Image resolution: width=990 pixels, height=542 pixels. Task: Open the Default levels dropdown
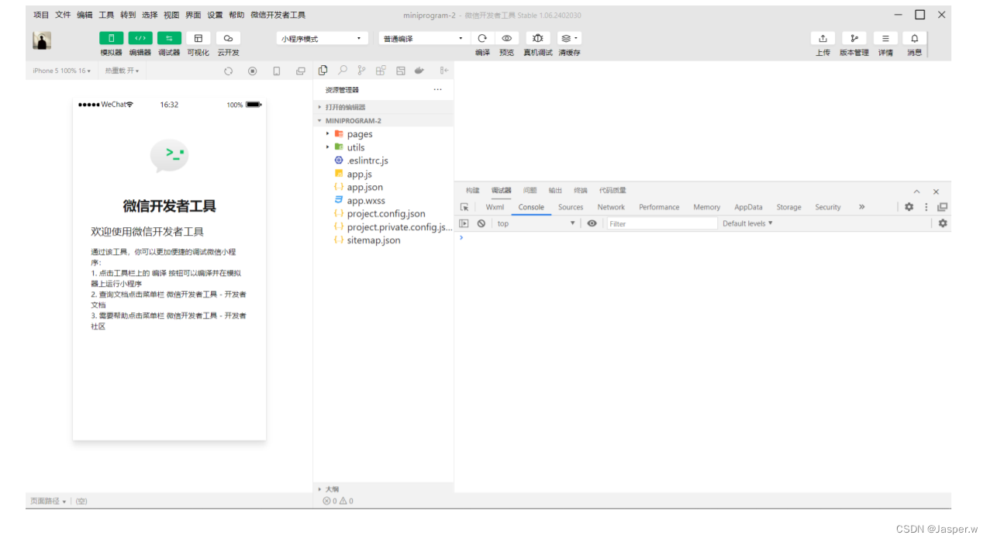pos(747,223)
